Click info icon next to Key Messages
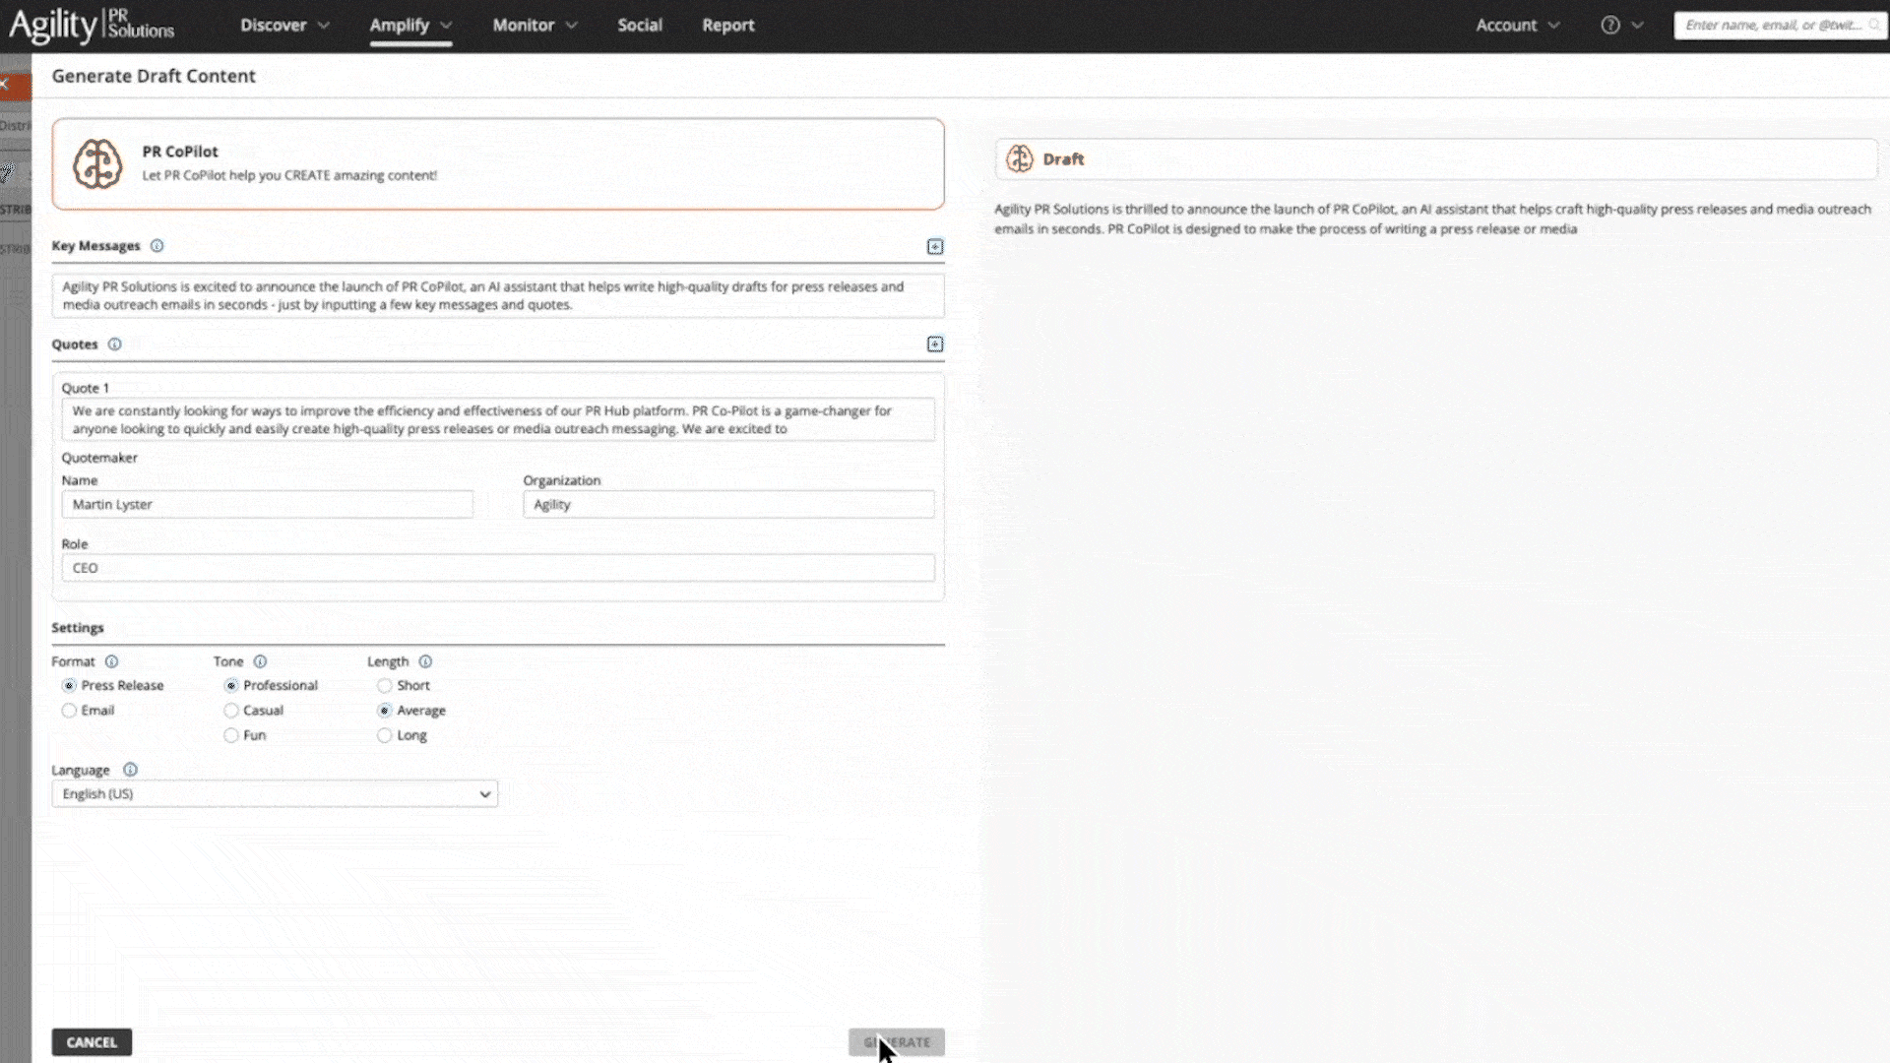The height and width of the screenshot is (1063, 1890). (157, 246)
